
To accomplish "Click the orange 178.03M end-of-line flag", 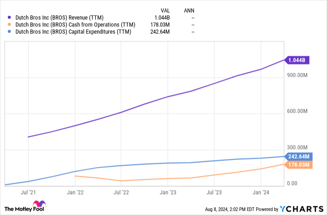I will (x=298, y=165).
